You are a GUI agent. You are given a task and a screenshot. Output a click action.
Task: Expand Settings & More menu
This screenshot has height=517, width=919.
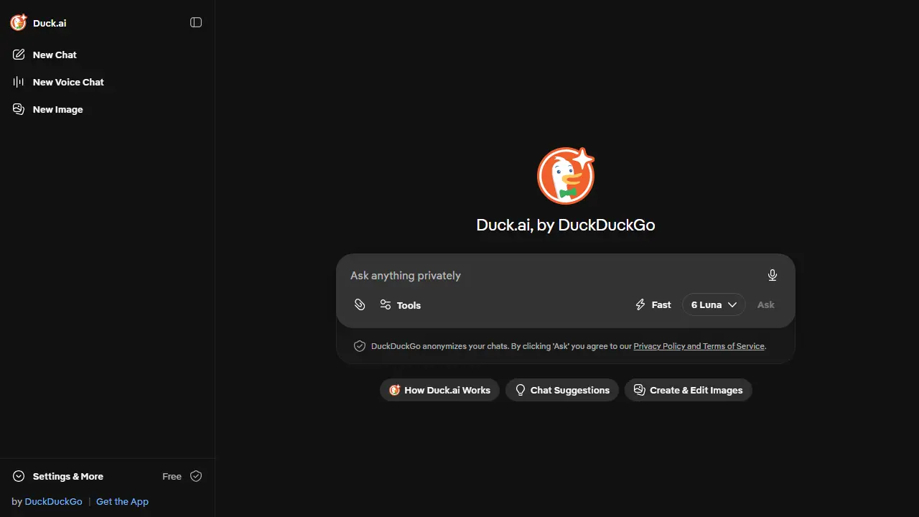58,476
